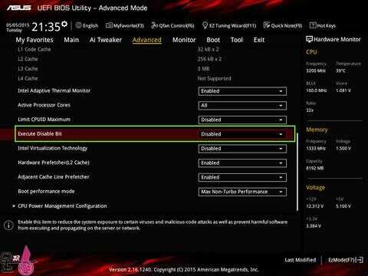The height and width of the screenshot is (276, 368).
Task: Switch to Tool tab
Action: [x=237, y=40]
